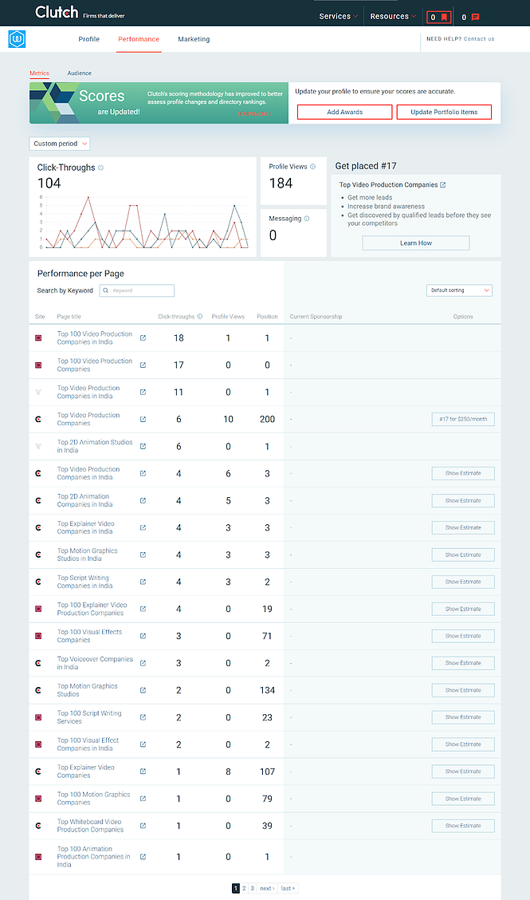The height and width of the screenshot is (900, 530).
Task: Switch to the Marketing tab
Action: tap(194, 39)
